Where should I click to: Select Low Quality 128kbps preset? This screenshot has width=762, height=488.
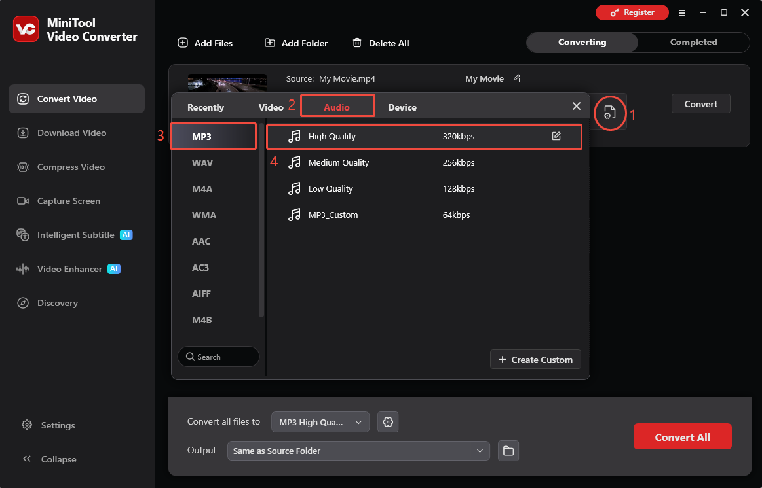[425, 188]
